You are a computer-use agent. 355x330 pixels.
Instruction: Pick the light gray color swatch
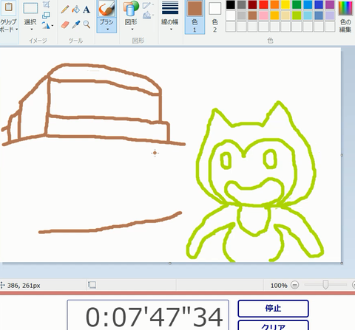[x=242, y=16]
